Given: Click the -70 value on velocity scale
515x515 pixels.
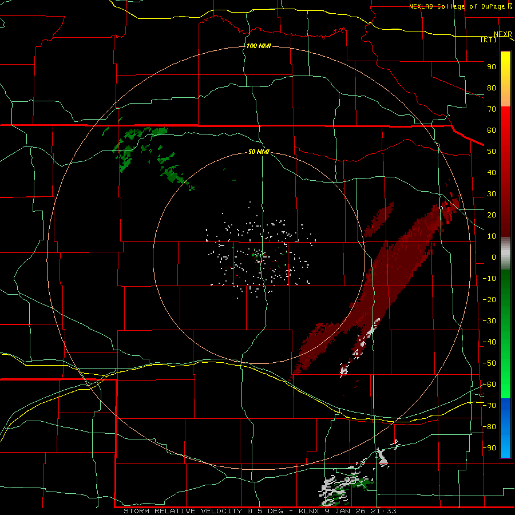Looking at the screenshot, I should click(x=489, y=406).
